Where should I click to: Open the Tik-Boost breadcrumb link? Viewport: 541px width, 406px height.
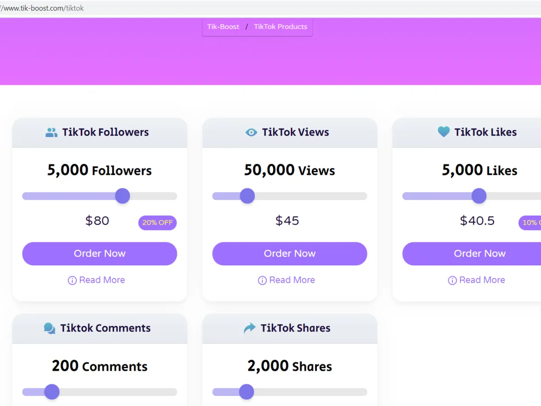223,27
